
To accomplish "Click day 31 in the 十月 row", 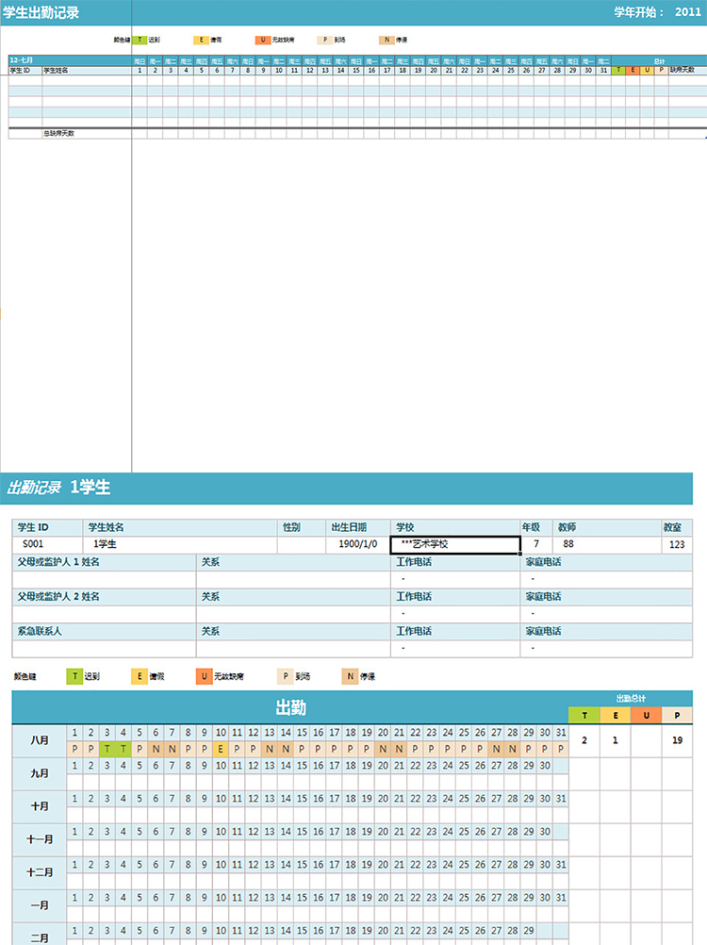I will point(561,799).
